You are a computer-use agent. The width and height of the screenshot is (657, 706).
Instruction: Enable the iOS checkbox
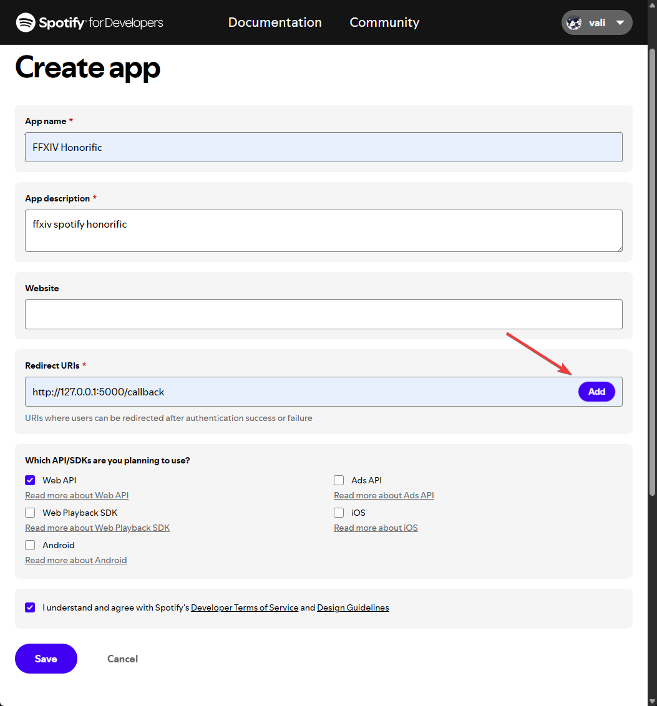click(339, 513)
